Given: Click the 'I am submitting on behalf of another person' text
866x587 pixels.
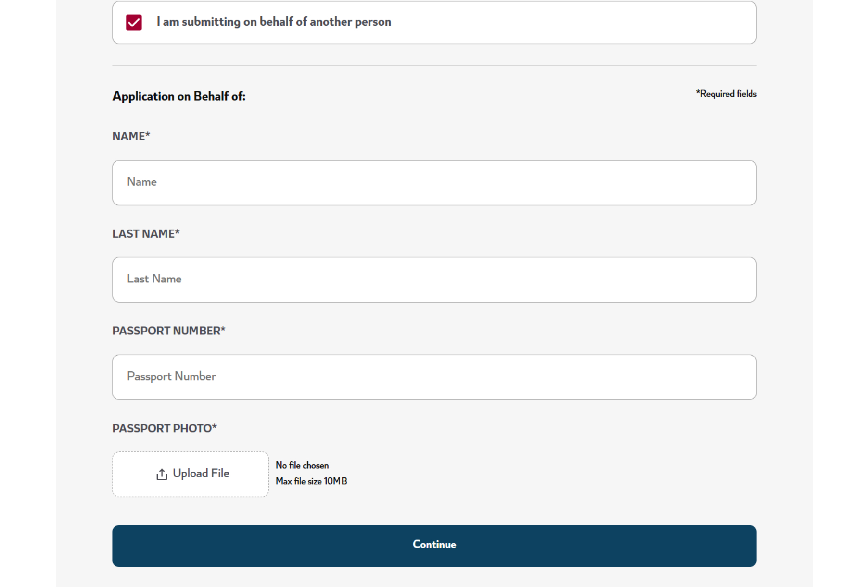Looking at the screenshot, I should point(273,22).
